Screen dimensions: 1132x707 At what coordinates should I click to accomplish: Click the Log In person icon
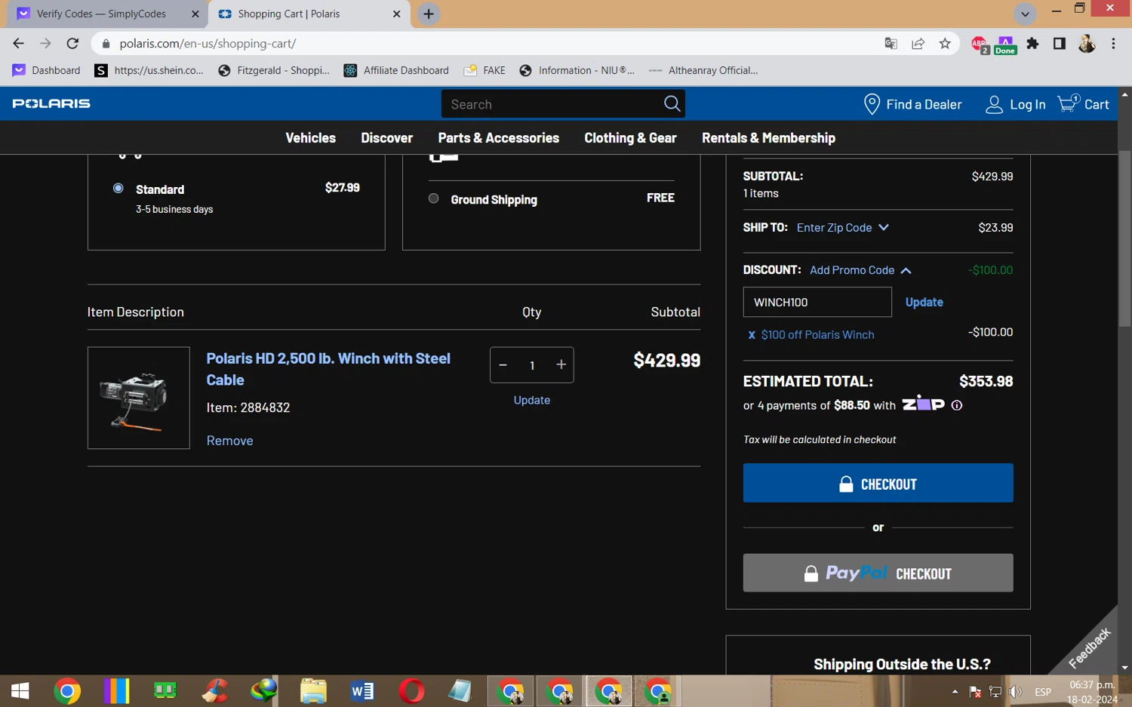994,104
